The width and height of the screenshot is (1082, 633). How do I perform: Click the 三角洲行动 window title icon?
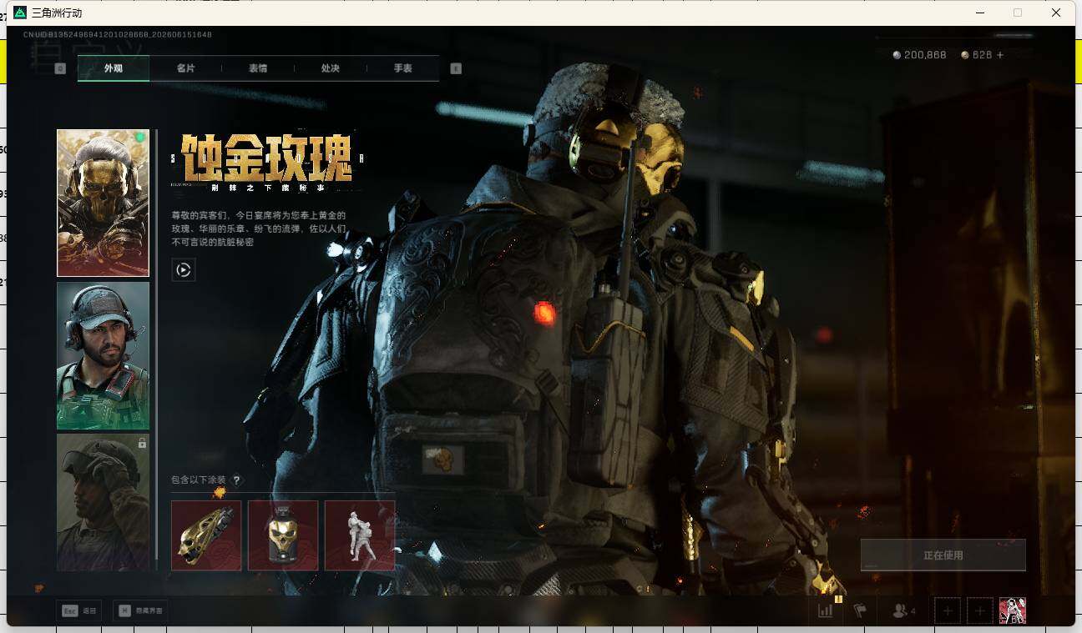pyautogui.click(x=20, y=13)
